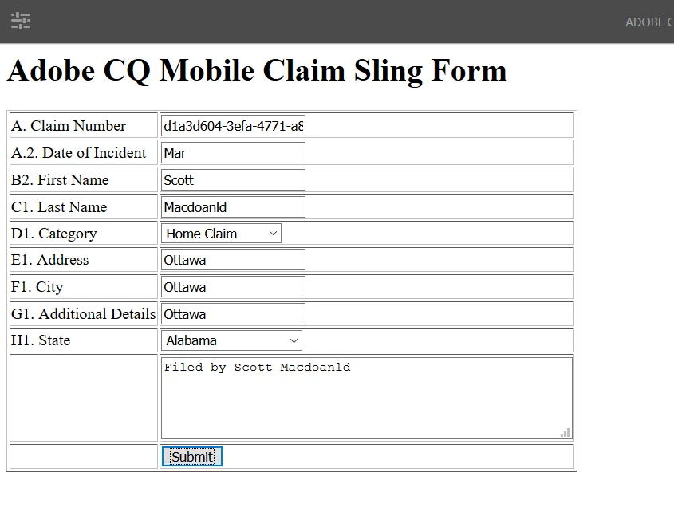Click the 'C1. Last Name' label
Screen dimensions: 674x519
click(59, 206)
